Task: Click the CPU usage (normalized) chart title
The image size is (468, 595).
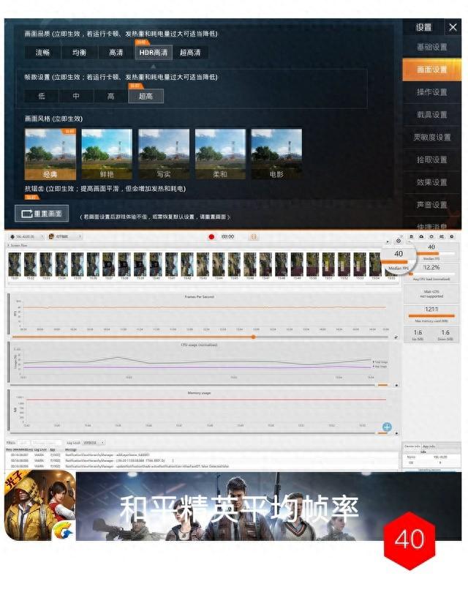Action: click(x=200, y=345)
